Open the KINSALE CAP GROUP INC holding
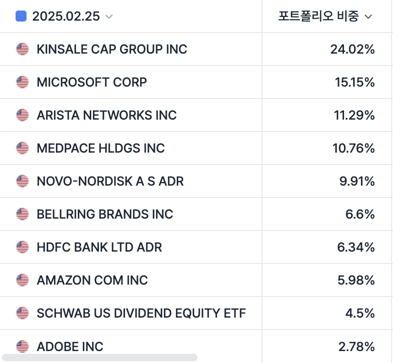The width and height of the screenshot is (393, 363). tap(112, 49)
